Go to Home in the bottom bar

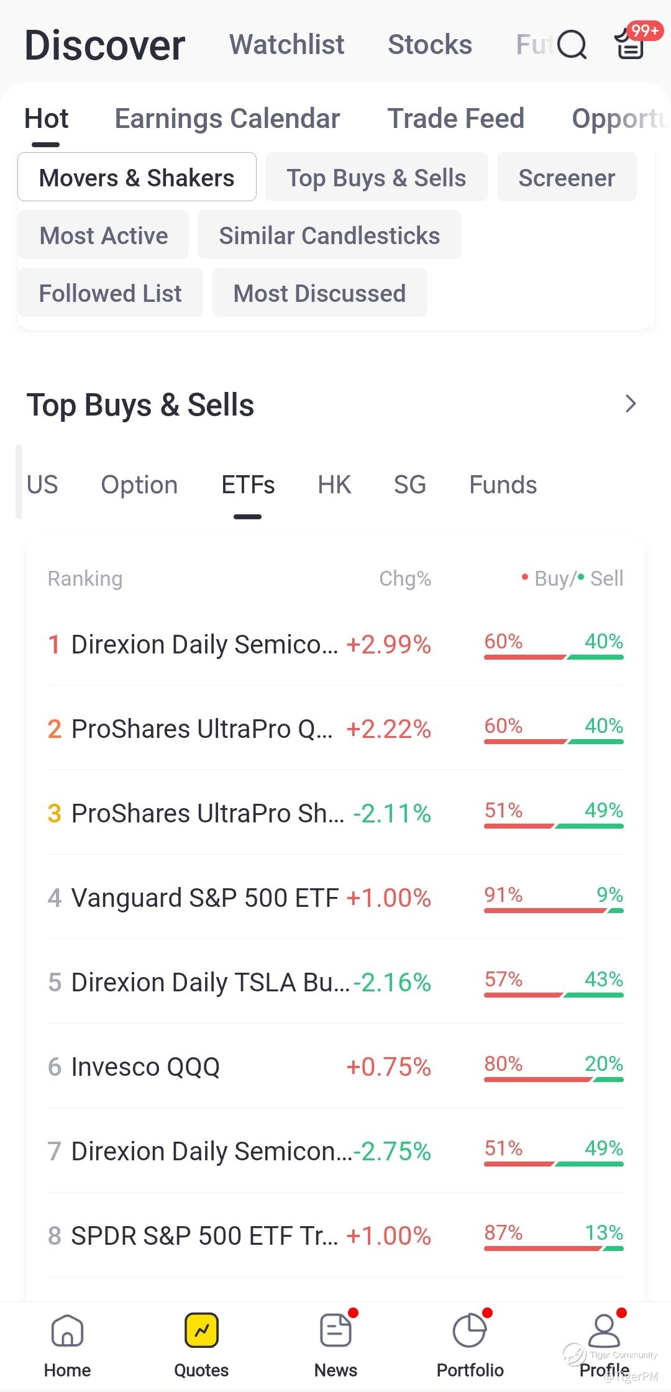click(x=67, y=1345)
